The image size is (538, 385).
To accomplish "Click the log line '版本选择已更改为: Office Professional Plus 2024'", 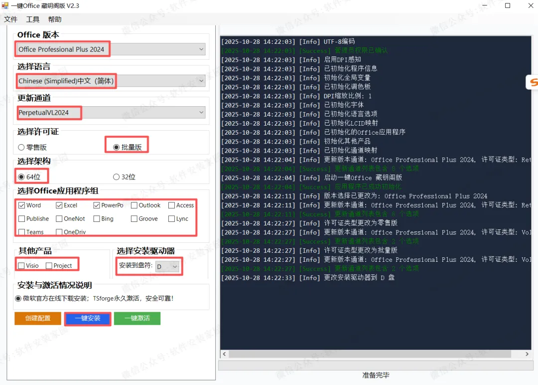I will coord(354,196).
